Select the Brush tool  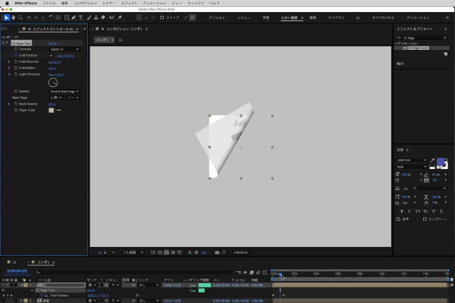point(89,17)
